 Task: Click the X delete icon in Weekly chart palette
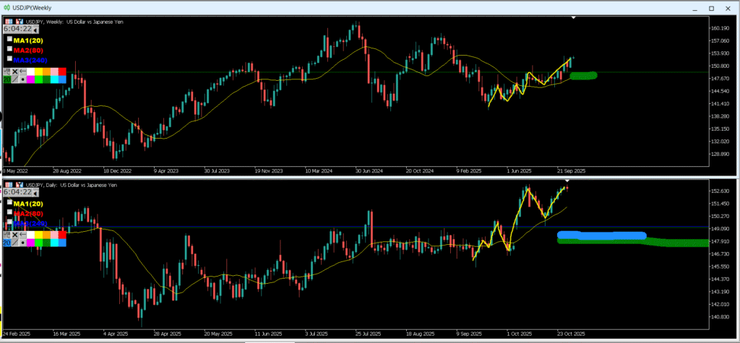[15, 71]
